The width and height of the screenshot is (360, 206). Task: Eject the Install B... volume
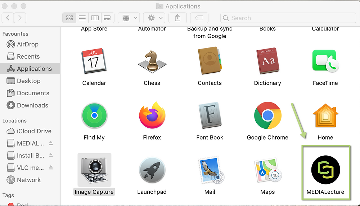(51, 155)
